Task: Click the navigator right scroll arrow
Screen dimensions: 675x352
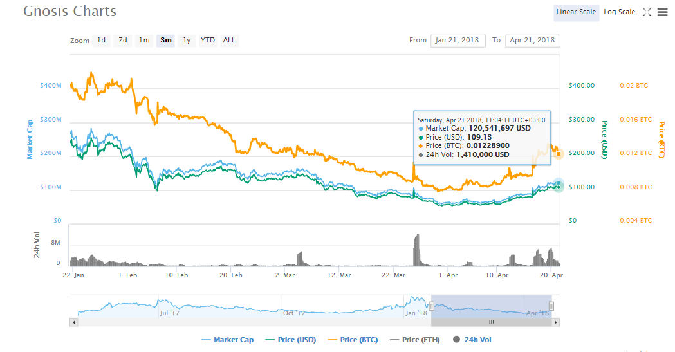Action: [557, 321]
